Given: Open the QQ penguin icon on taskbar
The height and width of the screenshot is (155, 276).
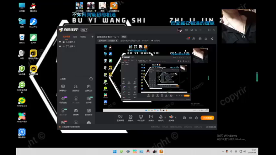Looking at the screenshot, I should (x=148, y=151).
